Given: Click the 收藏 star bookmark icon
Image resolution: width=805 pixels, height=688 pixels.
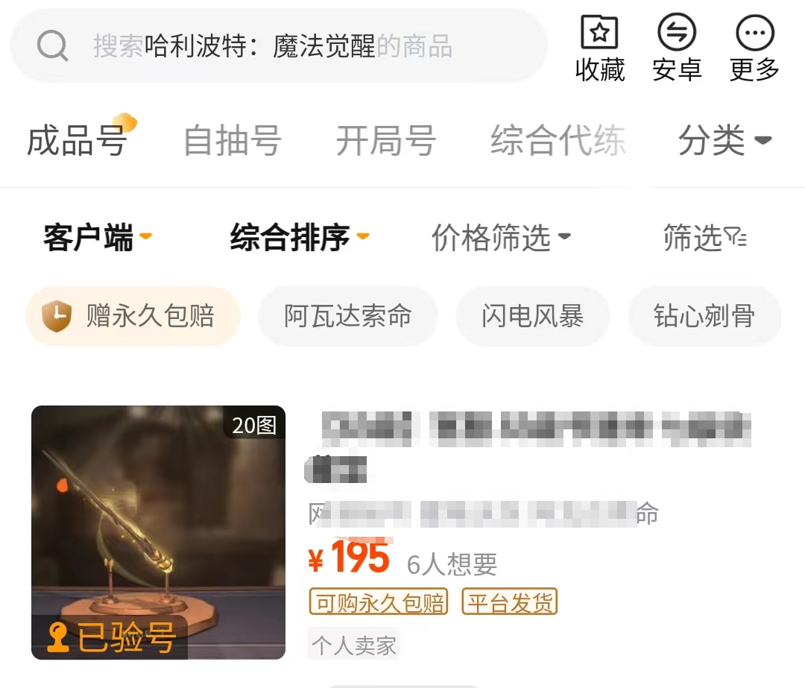Looking at the screenshot, I should point(599,32).
